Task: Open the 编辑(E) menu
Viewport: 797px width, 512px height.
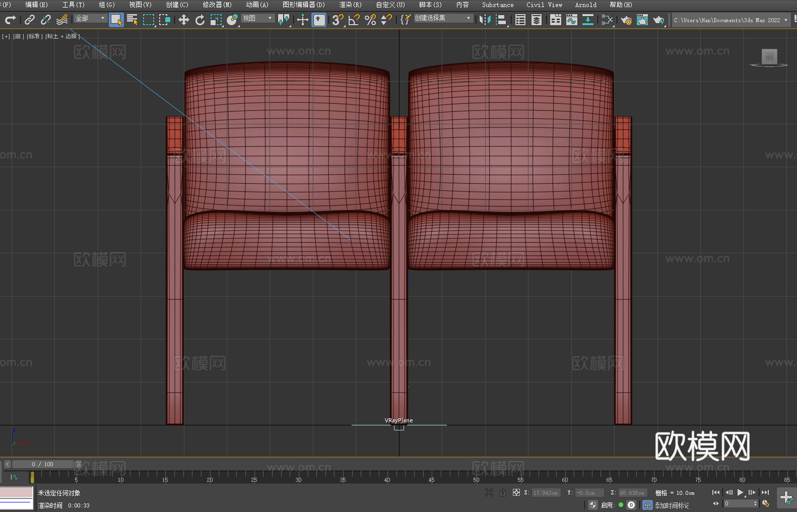Action: [x=37, y=5]
